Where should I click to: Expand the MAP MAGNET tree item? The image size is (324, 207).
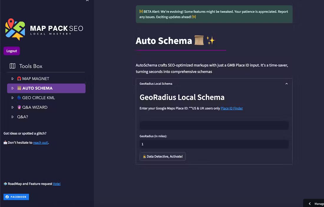[12, 78]
